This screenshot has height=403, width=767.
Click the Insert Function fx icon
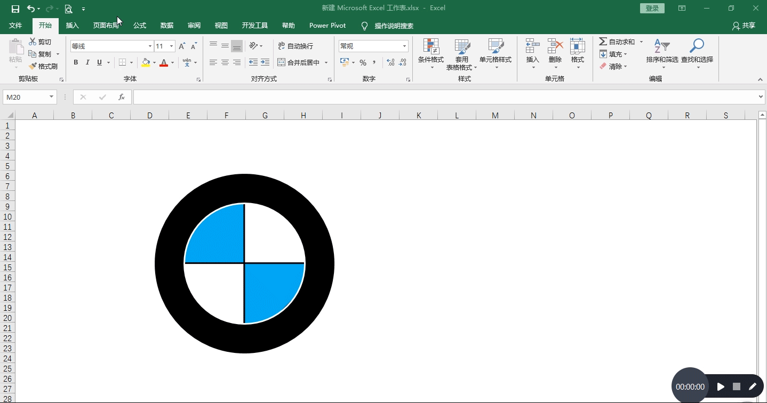[x=122, y=97]
